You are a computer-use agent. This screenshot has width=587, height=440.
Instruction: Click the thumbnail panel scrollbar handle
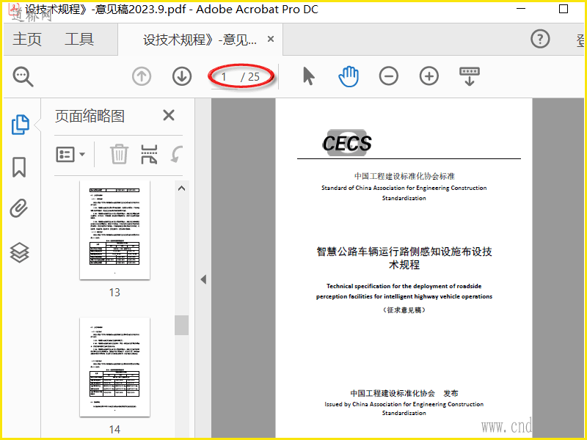tap(181, 325)
